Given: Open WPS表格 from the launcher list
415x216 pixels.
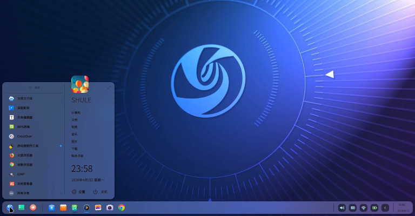Looking at the screenshot, I should [34, 127].
